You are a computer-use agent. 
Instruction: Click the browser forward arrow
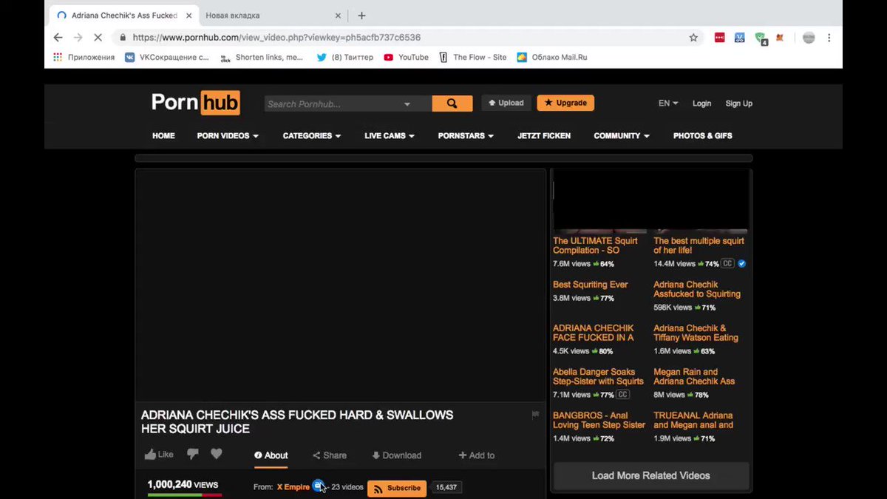(x=78, y=38)
